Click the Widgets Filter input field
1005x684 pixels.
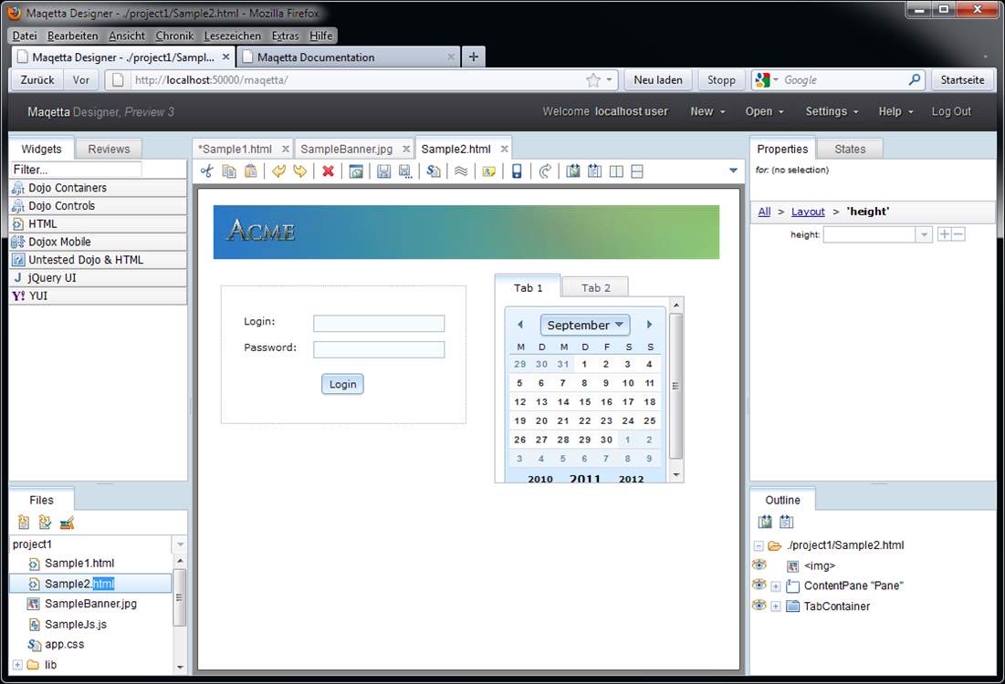tap(76, 169)
